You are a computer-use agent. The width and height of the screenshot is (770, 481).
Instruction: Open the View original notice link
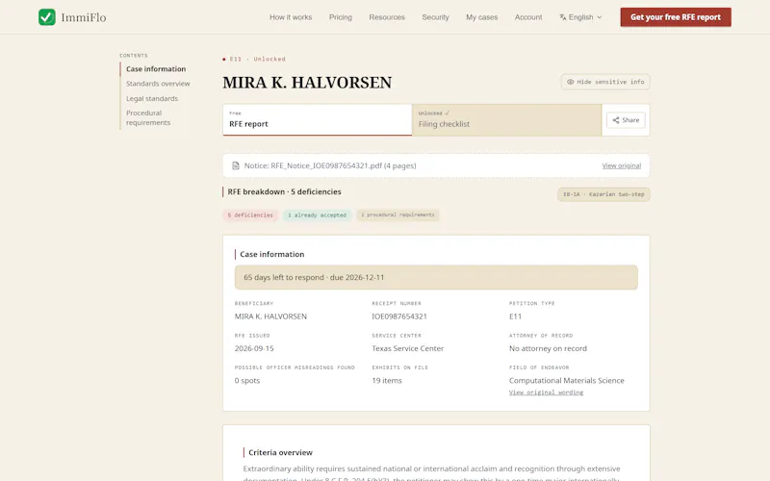pyautogui.click(x=621, y=165)
